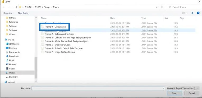
Task: Open Videos under This PC
Action: [x=12, y=68]
